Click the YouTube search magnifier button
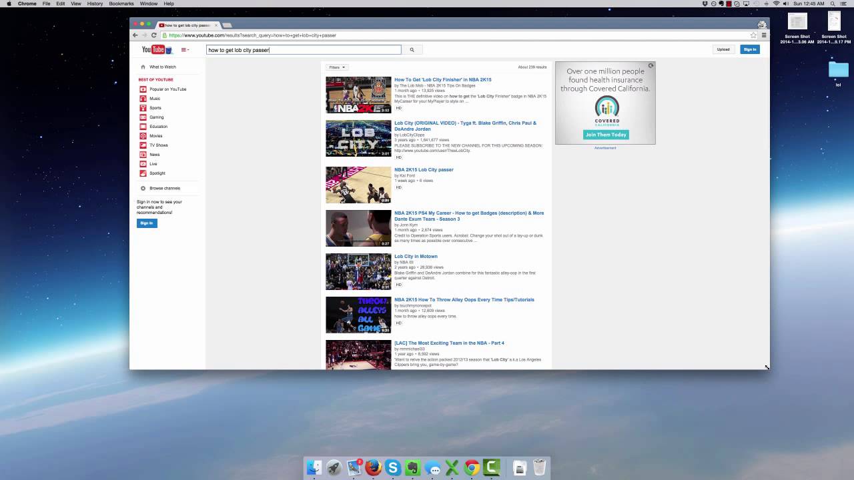The height and width of the screenshot is (480, 854). point(412,49)
